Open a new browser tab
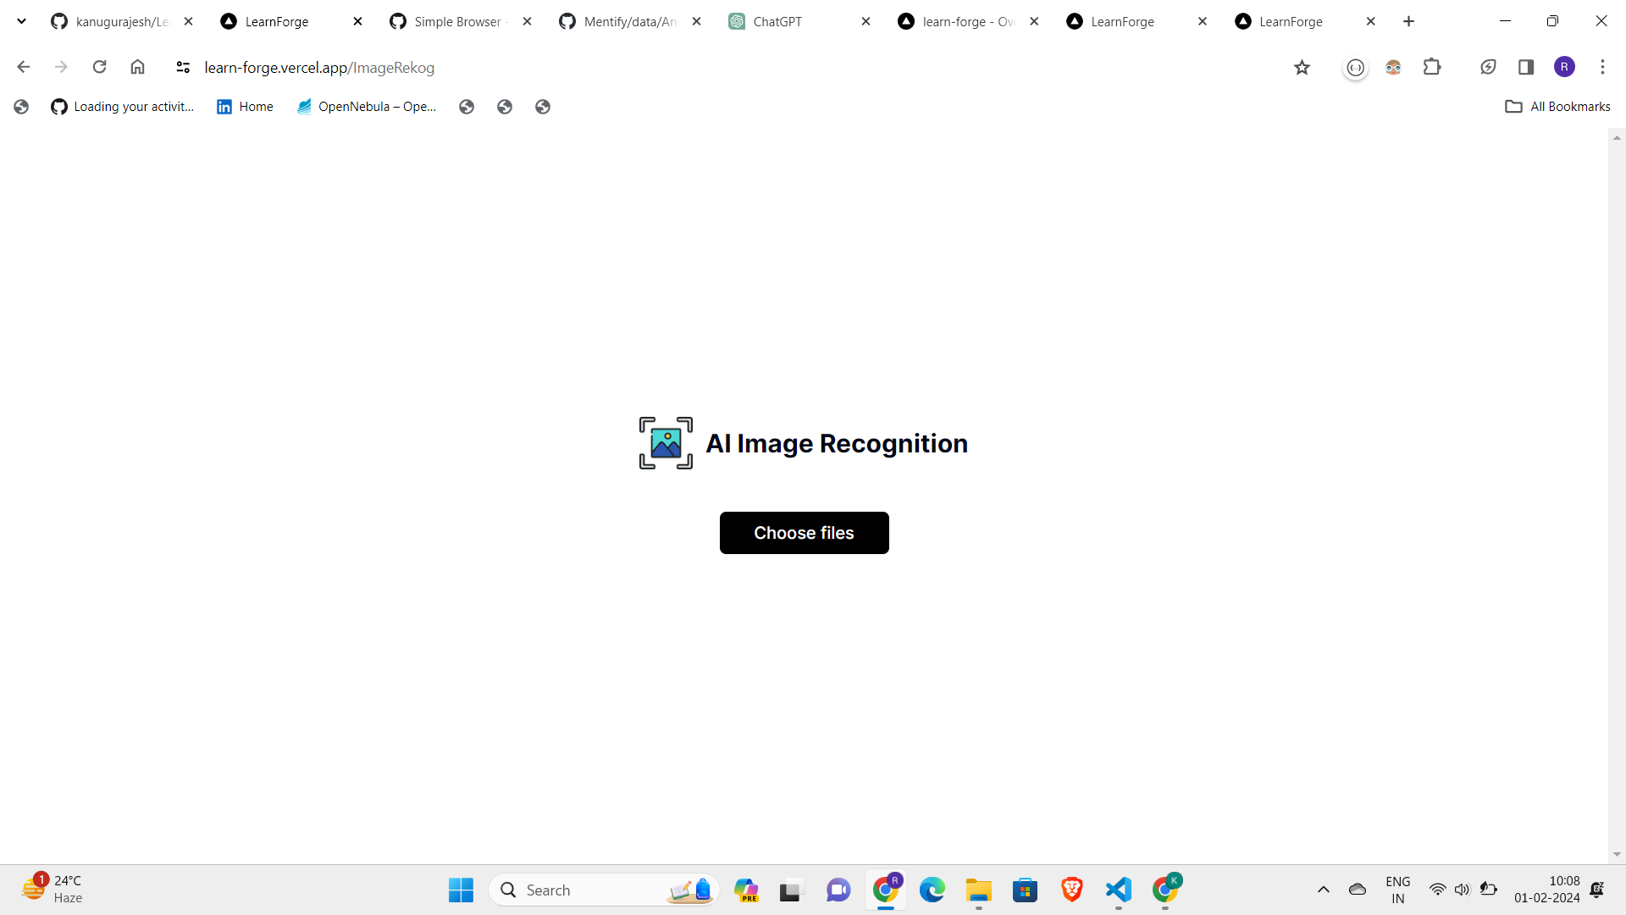 1408,21
